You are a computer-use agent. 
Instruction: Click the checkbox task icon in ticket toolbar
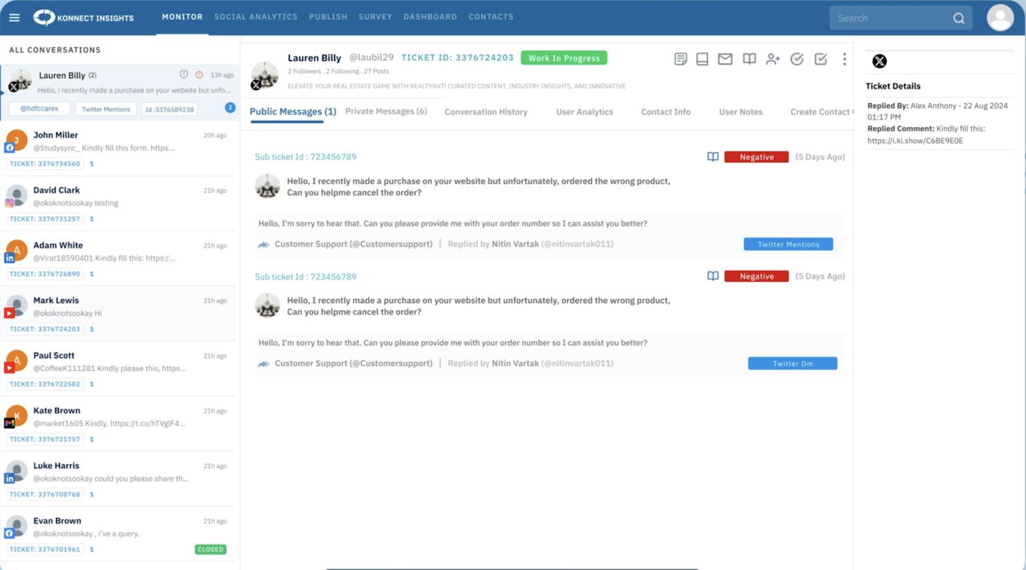(x=821, y=59)
